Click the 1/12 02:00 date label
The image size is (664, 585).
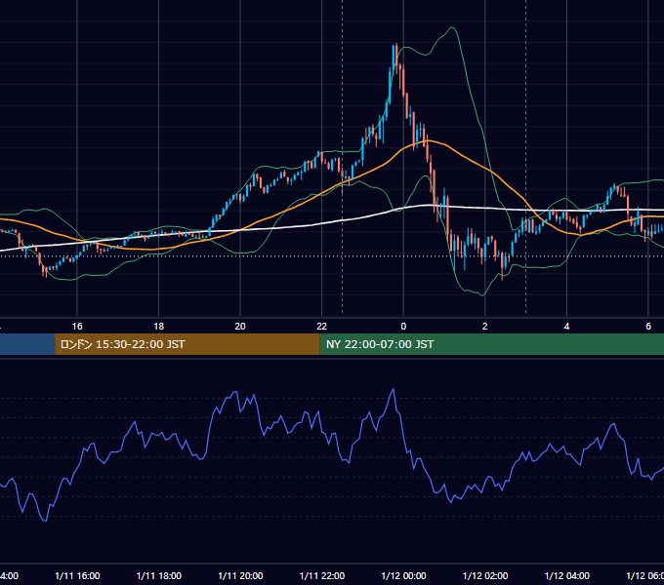click(485, 575)
